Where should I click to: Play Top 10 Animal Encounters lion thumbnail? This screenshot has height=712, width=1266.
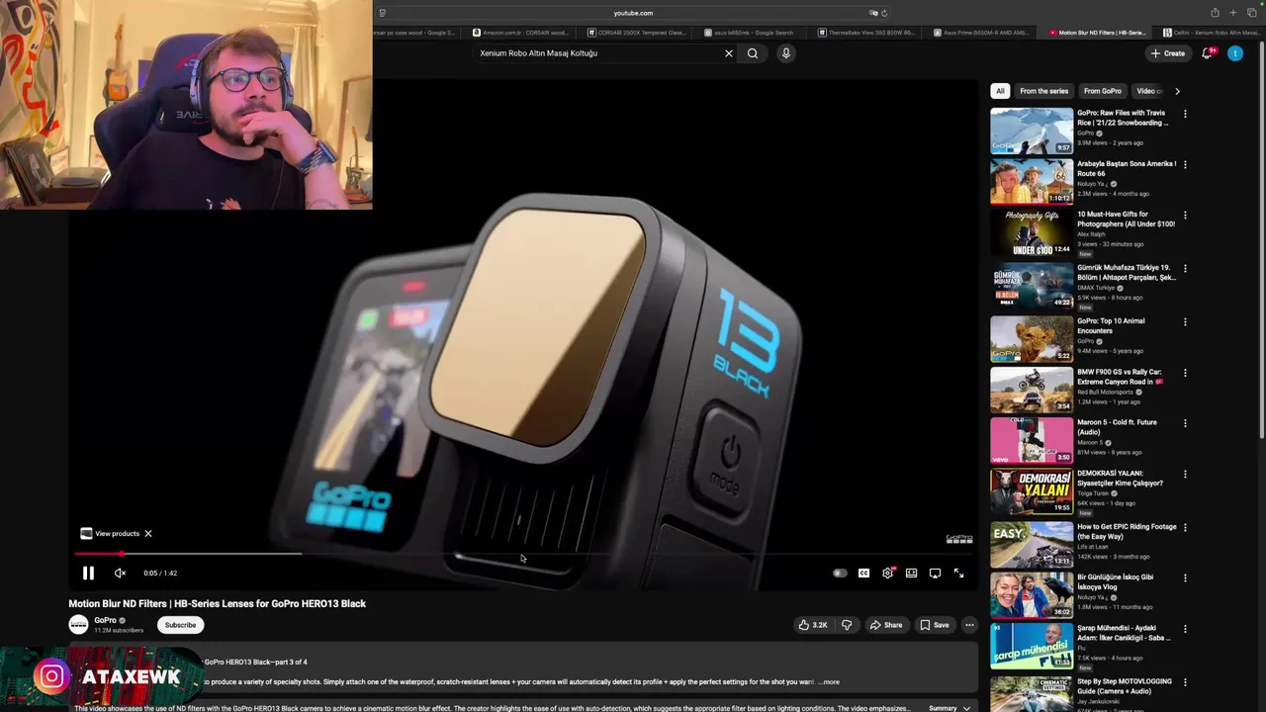[1032, 338]
